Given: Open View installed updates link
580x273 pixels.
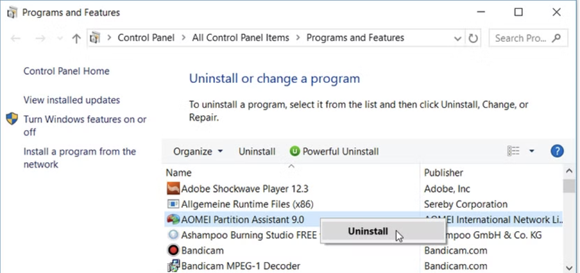Looking at the screenshot, I should 71,100.
